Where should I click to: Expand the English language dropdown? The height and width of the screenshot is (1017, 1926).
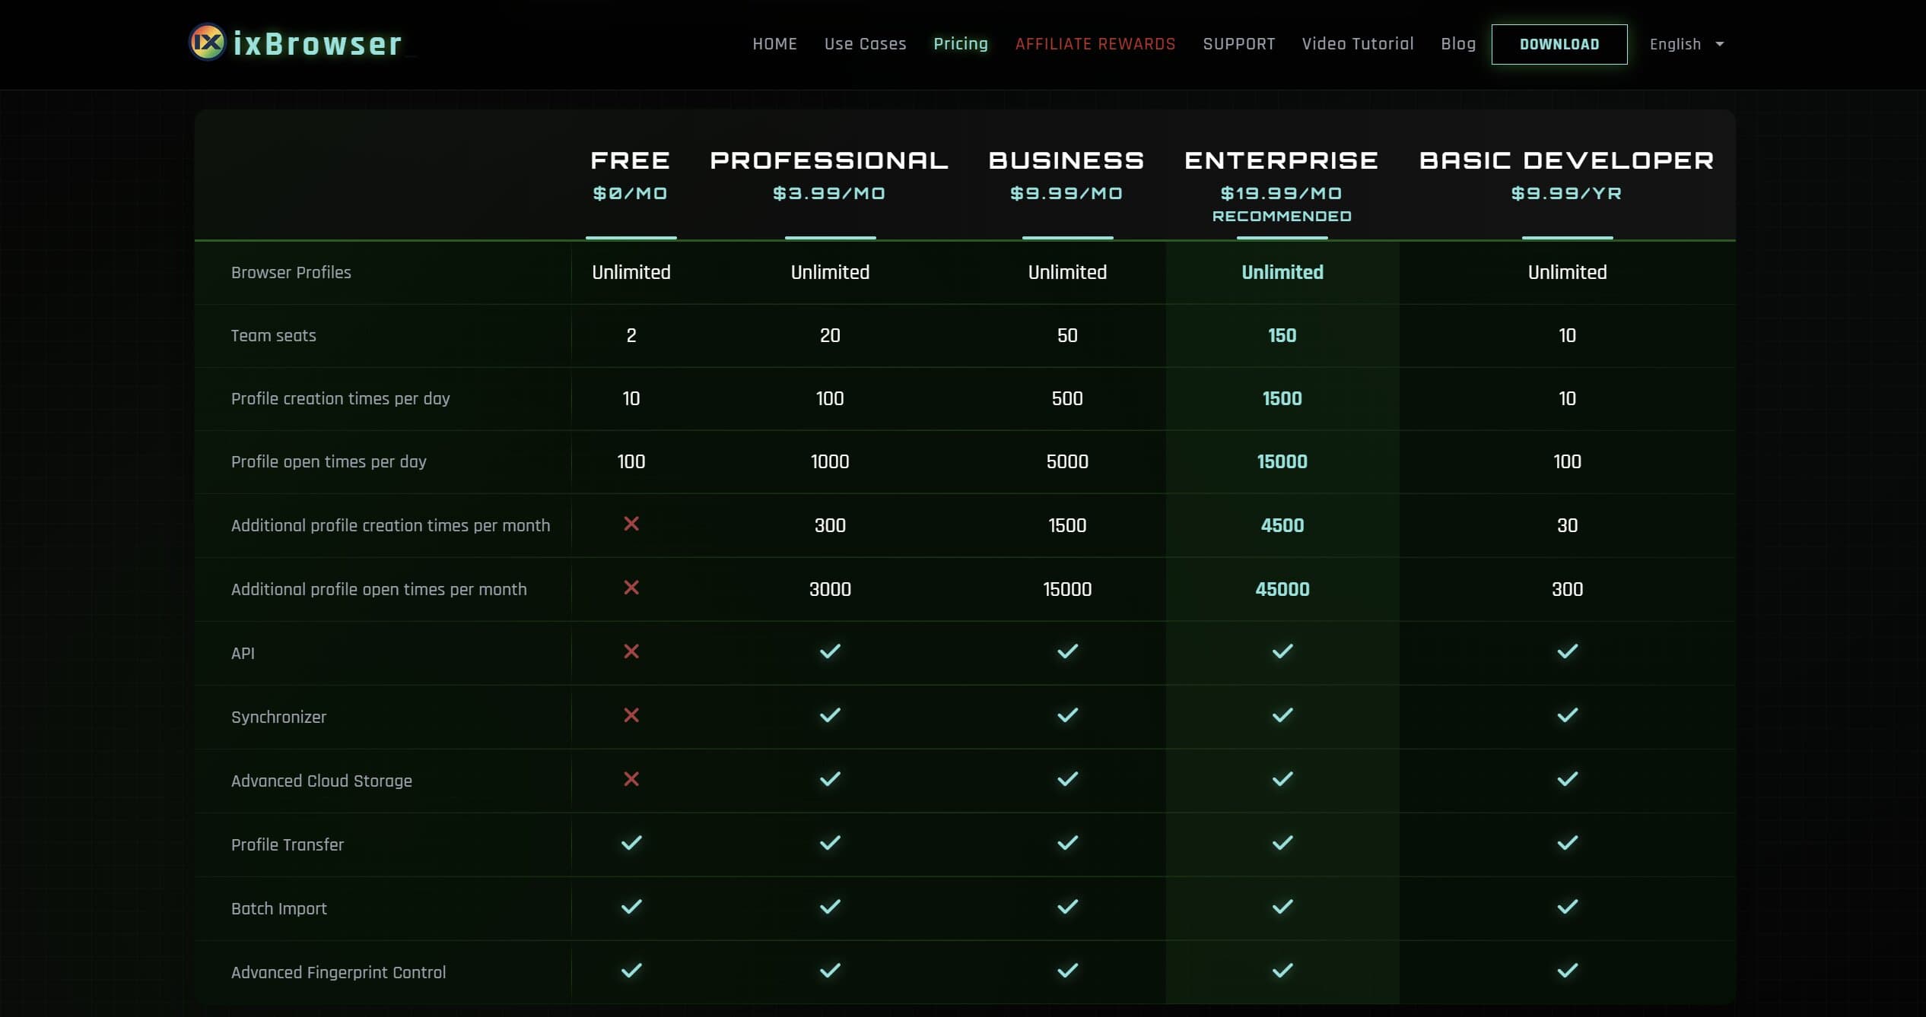[1686, 44]
